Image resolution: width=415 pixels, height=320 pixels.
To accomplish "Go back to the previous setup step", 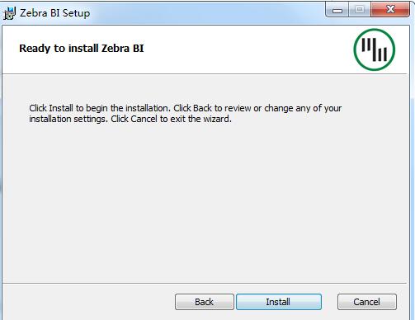I will (205, 302).
